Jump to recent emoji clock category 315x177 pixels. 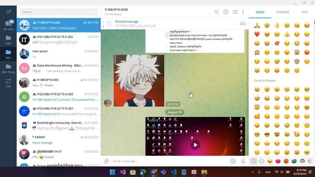tap(253, 161)
